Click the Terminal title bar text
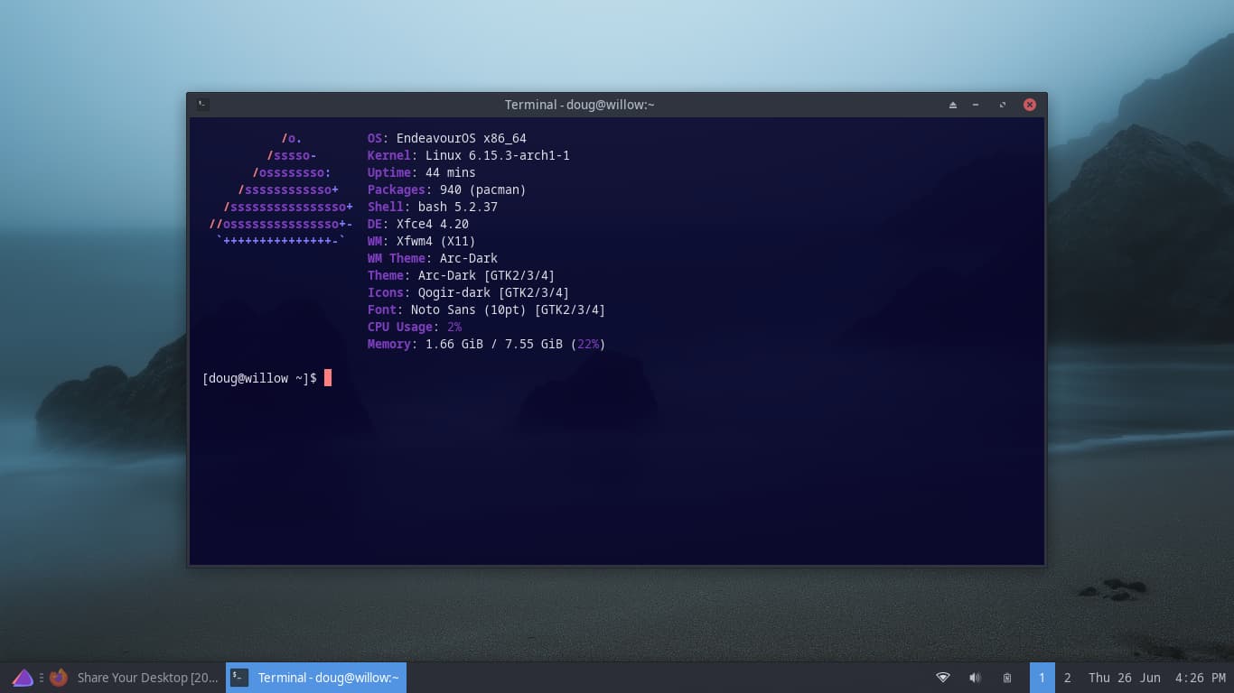 (579, 105)
